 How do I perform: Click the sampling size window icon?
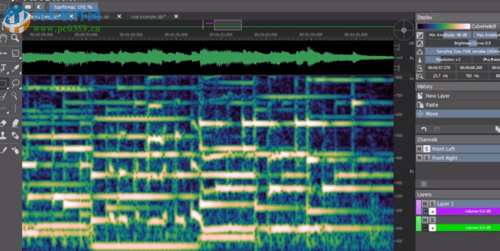pos(420,51)
